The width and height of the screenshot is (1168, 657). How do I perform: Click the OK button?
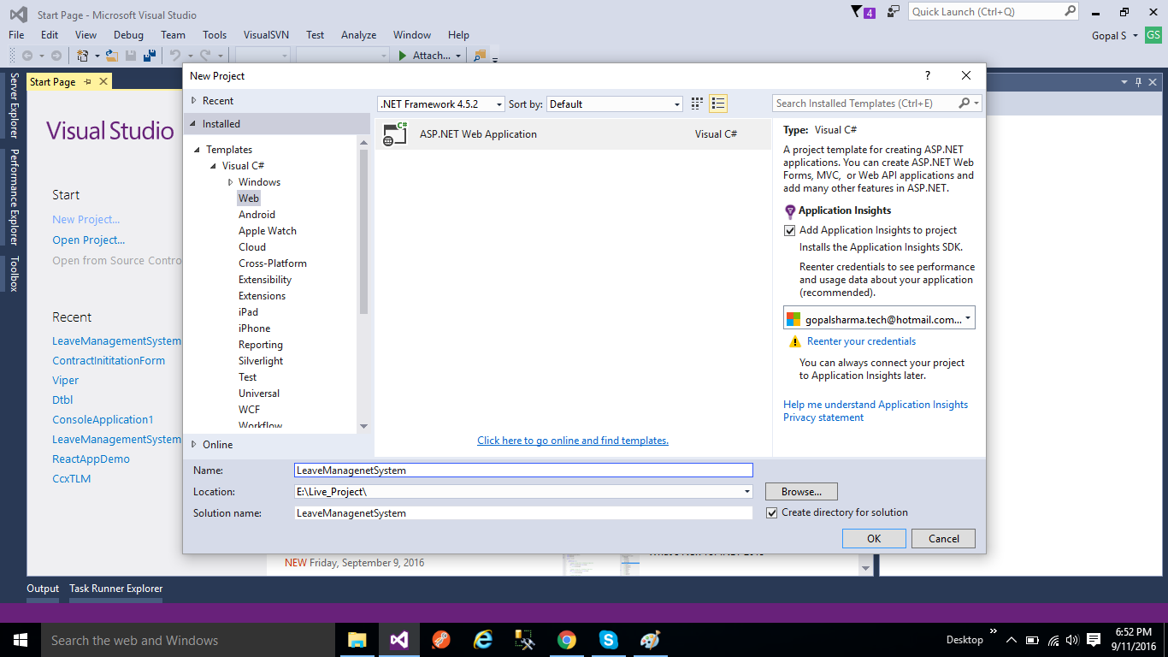pos(874,539)
